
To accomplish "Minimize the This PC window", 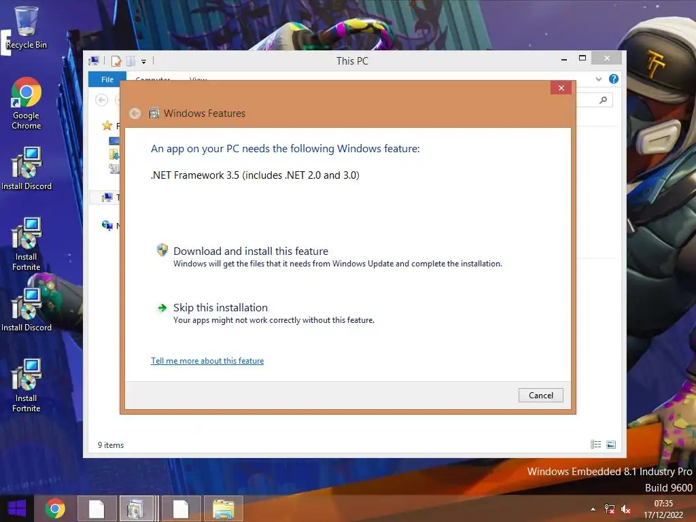I will [x=563, y=59].
